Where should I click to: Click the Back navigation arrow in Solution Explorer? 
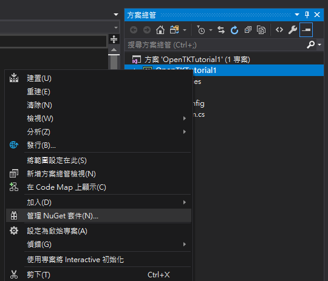click(134, 30)
